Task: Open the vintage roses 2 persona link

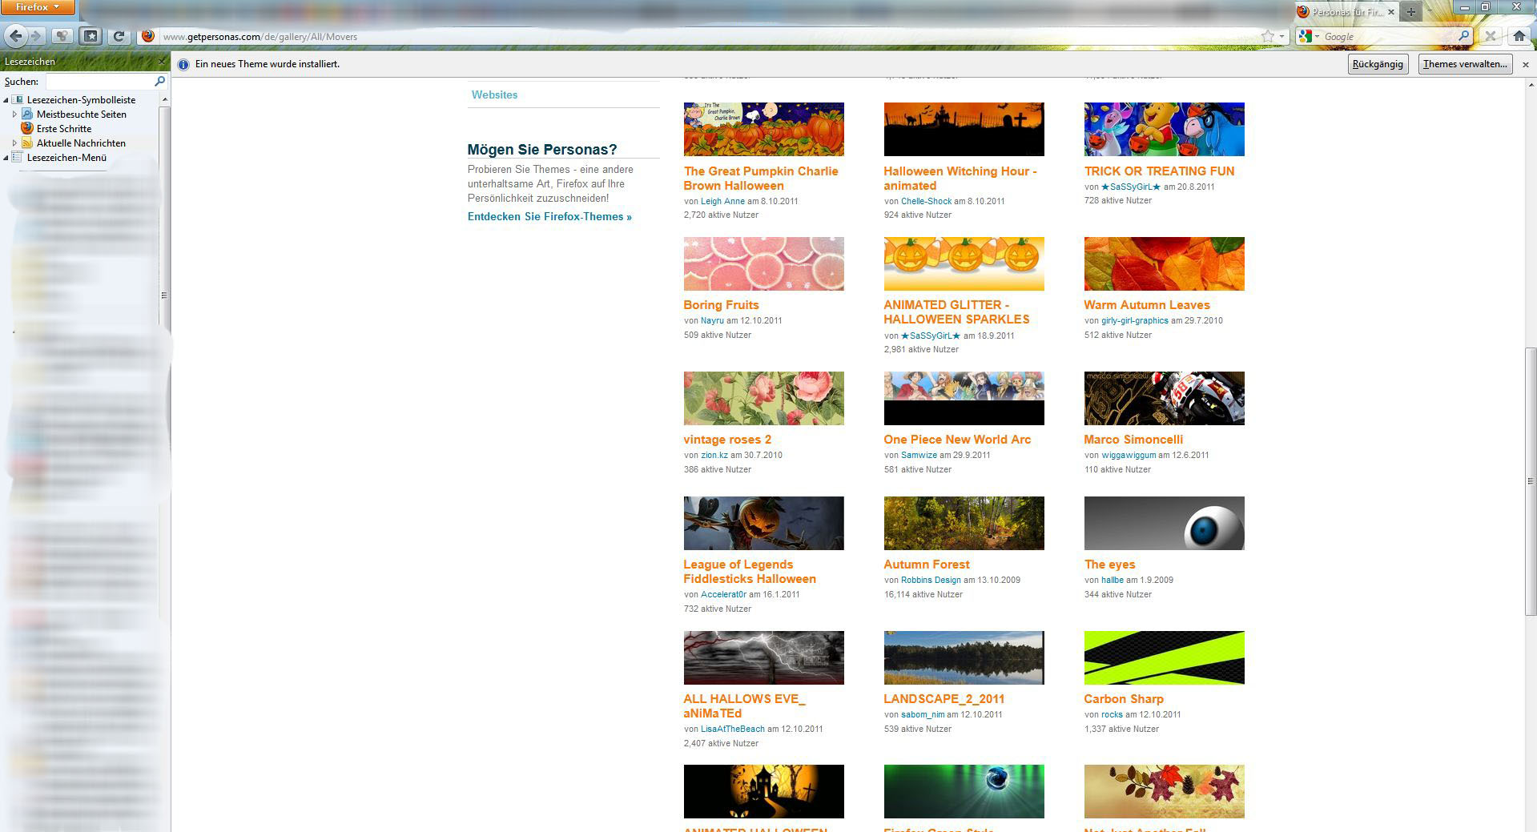Action: [x=727, y=440]
